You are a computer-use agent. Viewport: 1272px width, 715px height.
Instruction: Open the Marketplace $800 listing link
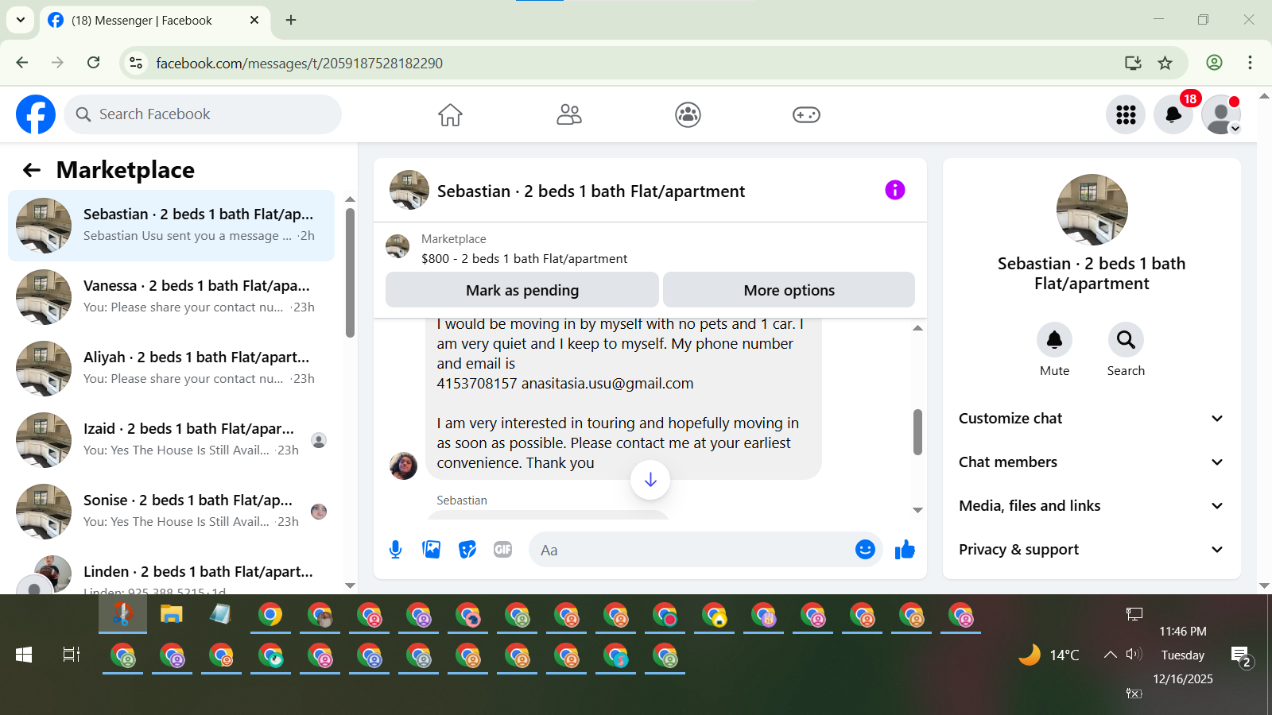click(524, 258)
